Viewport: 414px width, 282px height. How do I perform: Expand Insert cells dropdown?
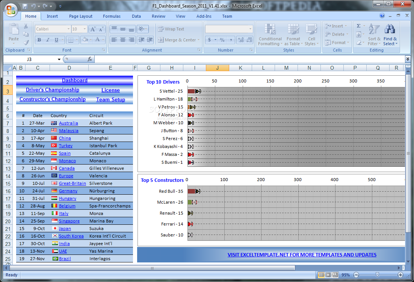pos(346,26)
